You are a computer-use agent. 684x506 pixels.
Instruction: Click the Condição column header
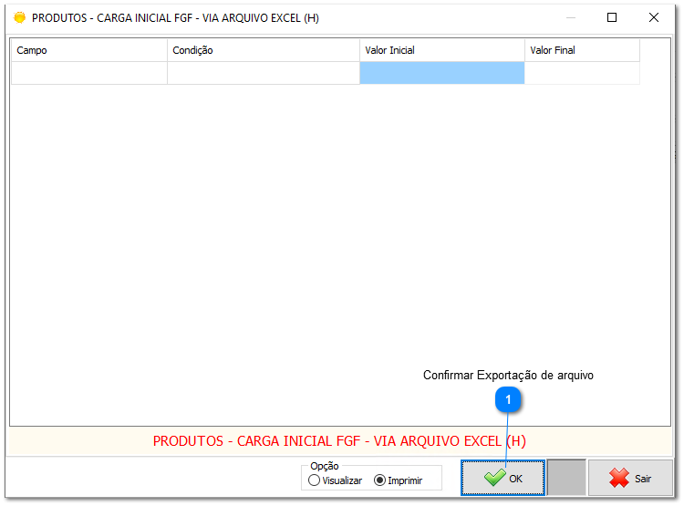264,50
